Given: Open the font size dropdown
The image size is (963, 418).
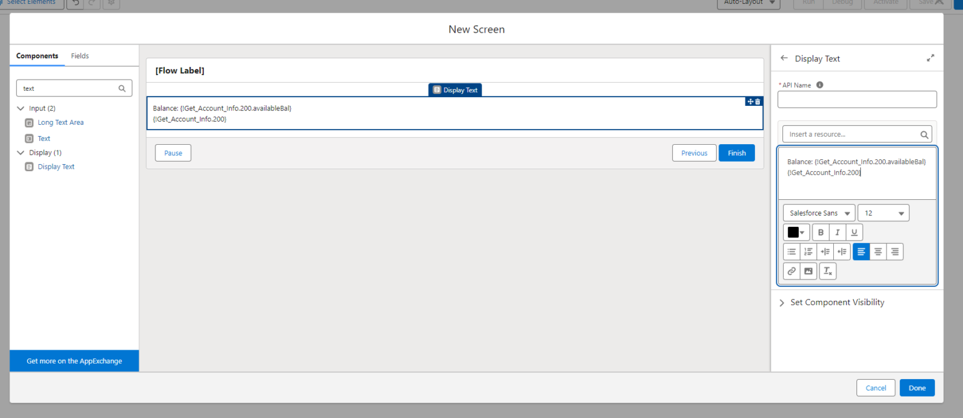Looking at the screenshot, I should point(883,212).
